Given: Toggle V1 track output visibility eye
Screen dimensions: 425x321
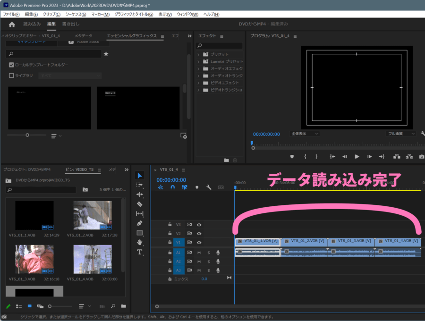Looking at the screenshot, I should tap(199, 242).
